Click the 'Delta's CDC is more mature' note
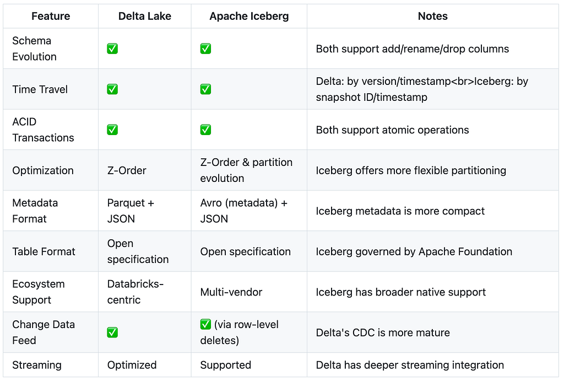Image resolution: width=564 pixels, height=381 pixels. click(383, 332)
